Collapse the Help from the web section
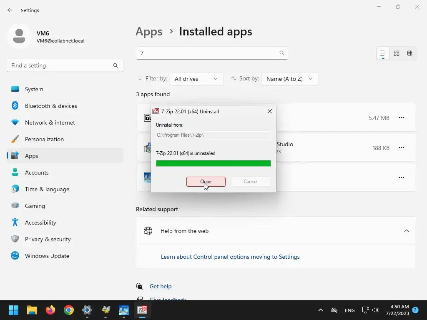Image resolution: width=427 pixels, height=320 pixels. [x=406, y=231]
